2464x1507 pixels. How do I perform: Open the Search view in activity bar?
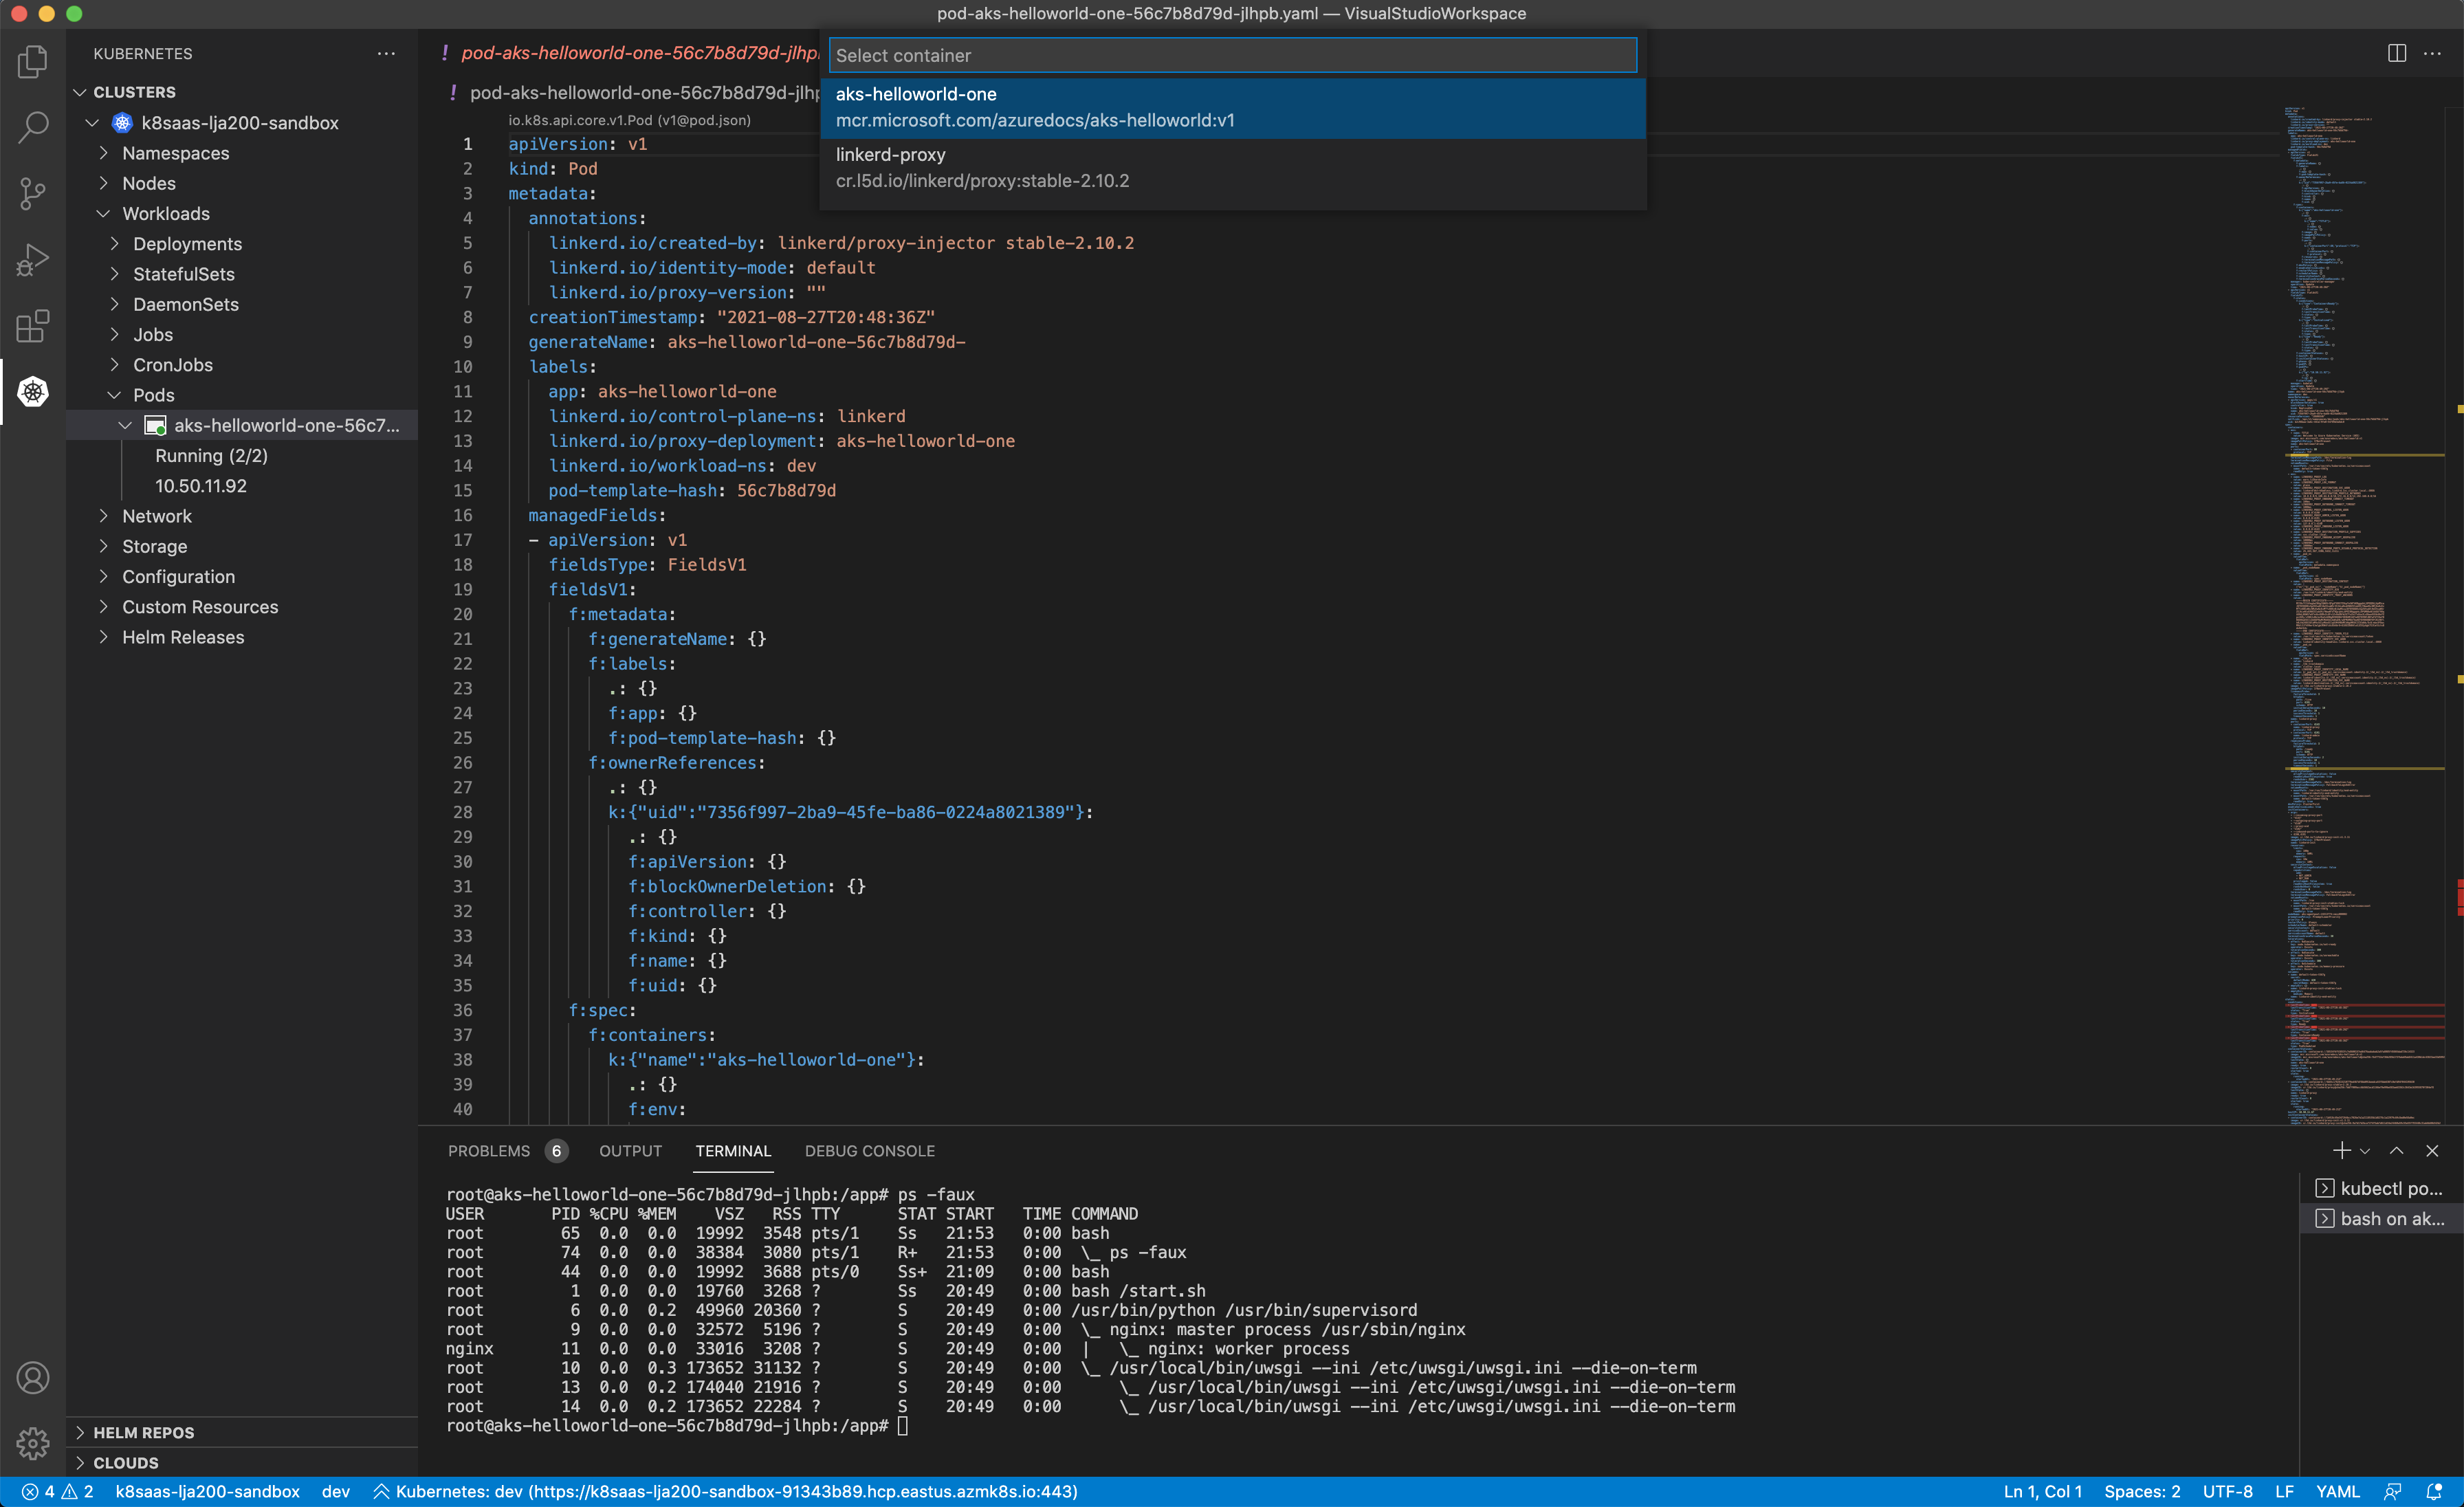point(33,127)
